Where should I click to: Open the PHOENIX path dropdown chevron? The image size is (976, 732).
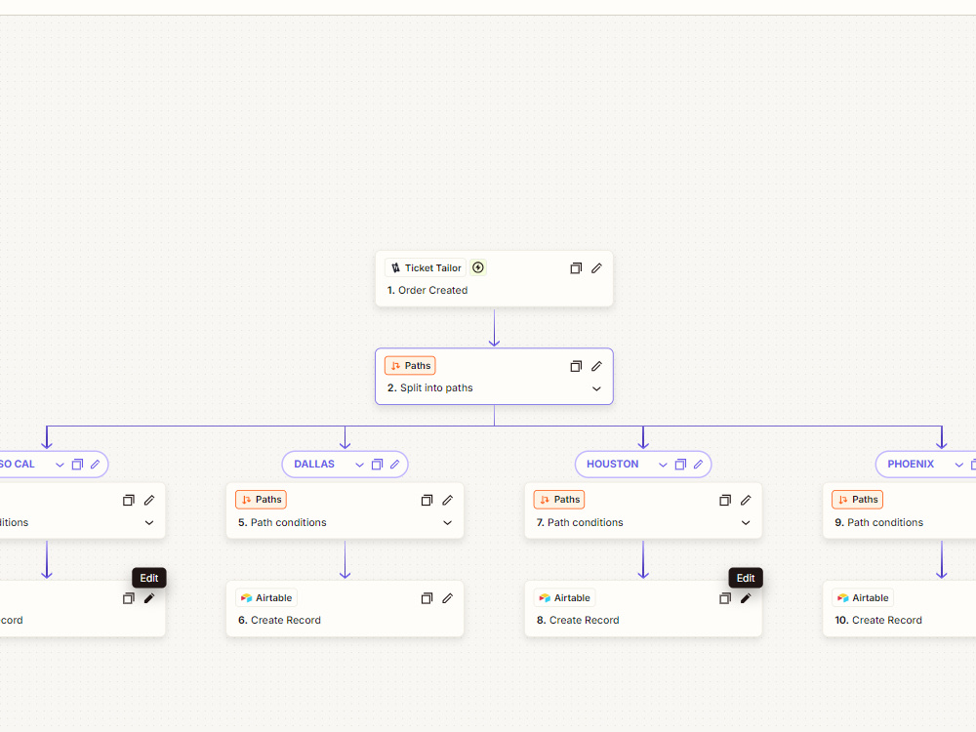point(959,465)
